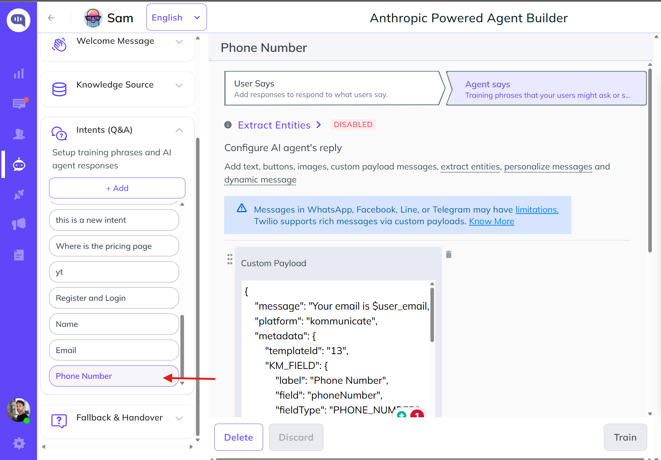Click the left panel horizontal scrollbar right arrow
This screenshot has width=661, height=460.
[x=191, y=447]
